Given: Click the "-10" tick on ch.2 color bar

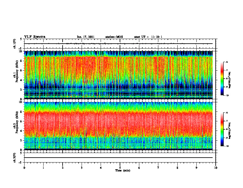Looking at the screenshot, I should tap(227, 146).
